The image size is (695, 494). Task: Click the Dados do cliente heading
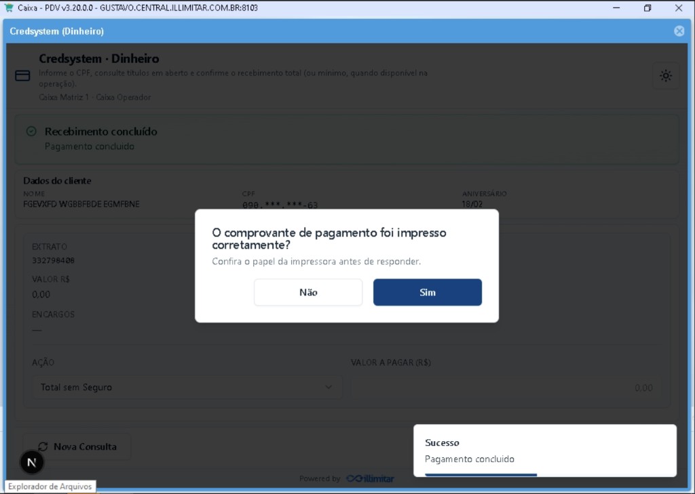coord(57,181)
